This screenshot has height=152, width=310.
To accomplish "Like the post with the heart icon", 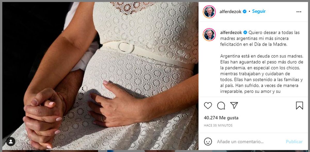I will tap(208, 106).
